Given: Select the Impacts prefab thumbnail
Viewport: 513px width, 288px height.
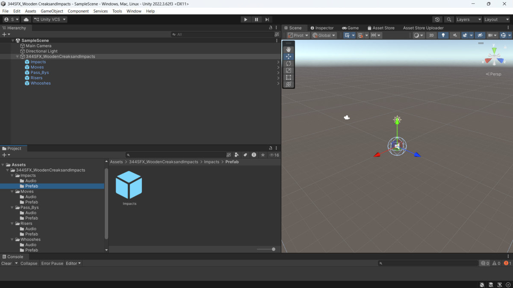Looking at the screenshot, I should [x=129, y=185].
